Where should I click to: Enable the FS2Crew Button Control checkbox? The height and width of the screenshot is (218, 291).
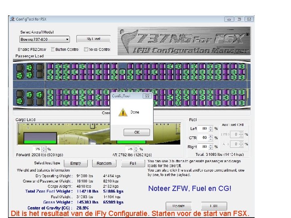[53, 49]
